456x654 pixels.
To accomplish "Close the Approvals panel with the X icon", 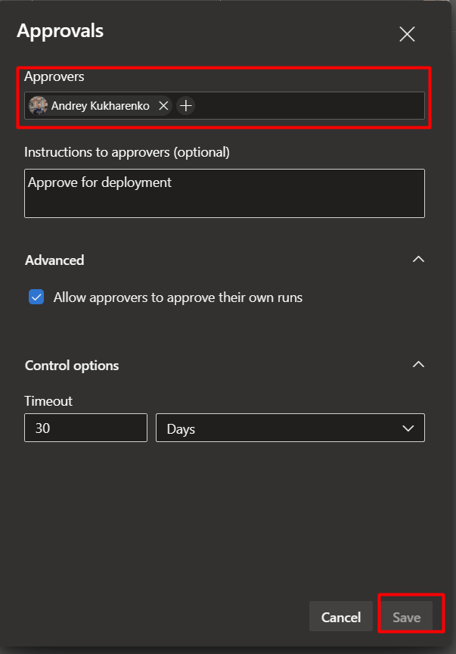I will pos(407,34).
